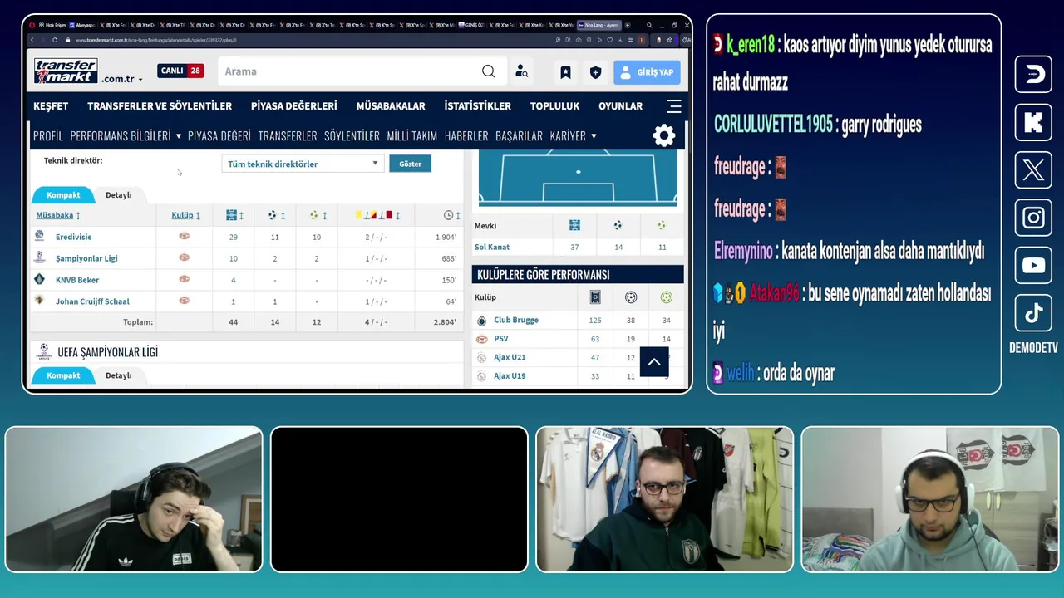The width and height of the screenshot is (1064, 598).
Task: Click the shield plus icon
Action: 595,72
